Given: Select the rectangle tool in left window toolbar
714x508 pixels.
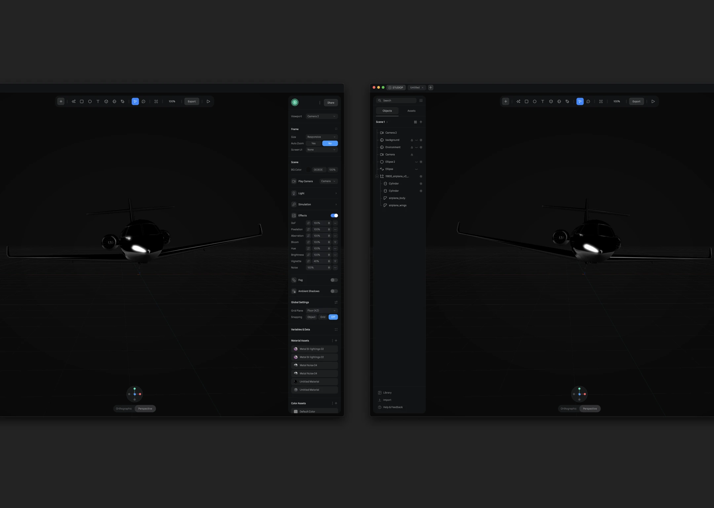Looking at the screenshot, I should [x=82, y=102].
